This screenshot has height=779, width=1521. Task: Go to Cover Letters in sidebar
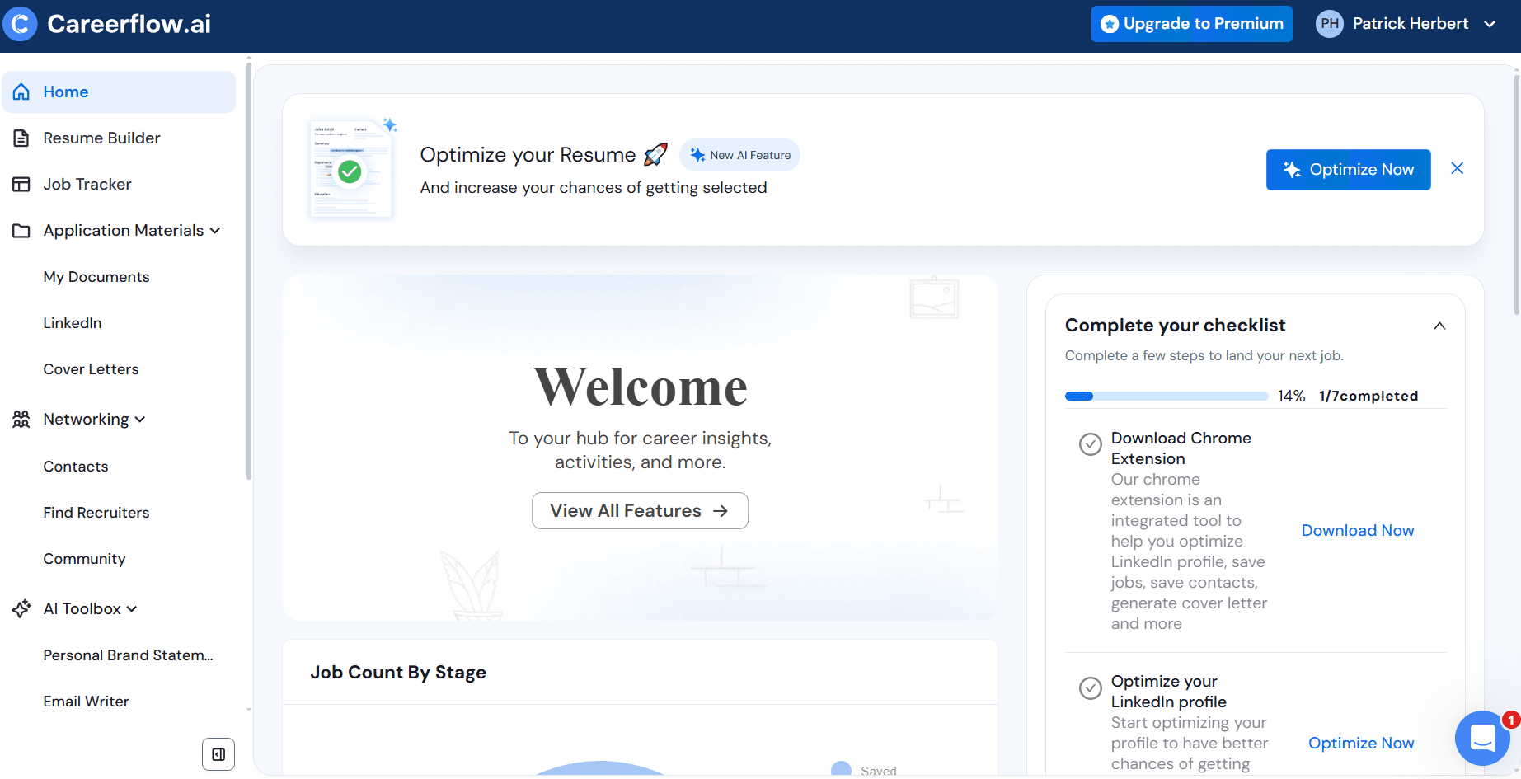click(91, 369)
